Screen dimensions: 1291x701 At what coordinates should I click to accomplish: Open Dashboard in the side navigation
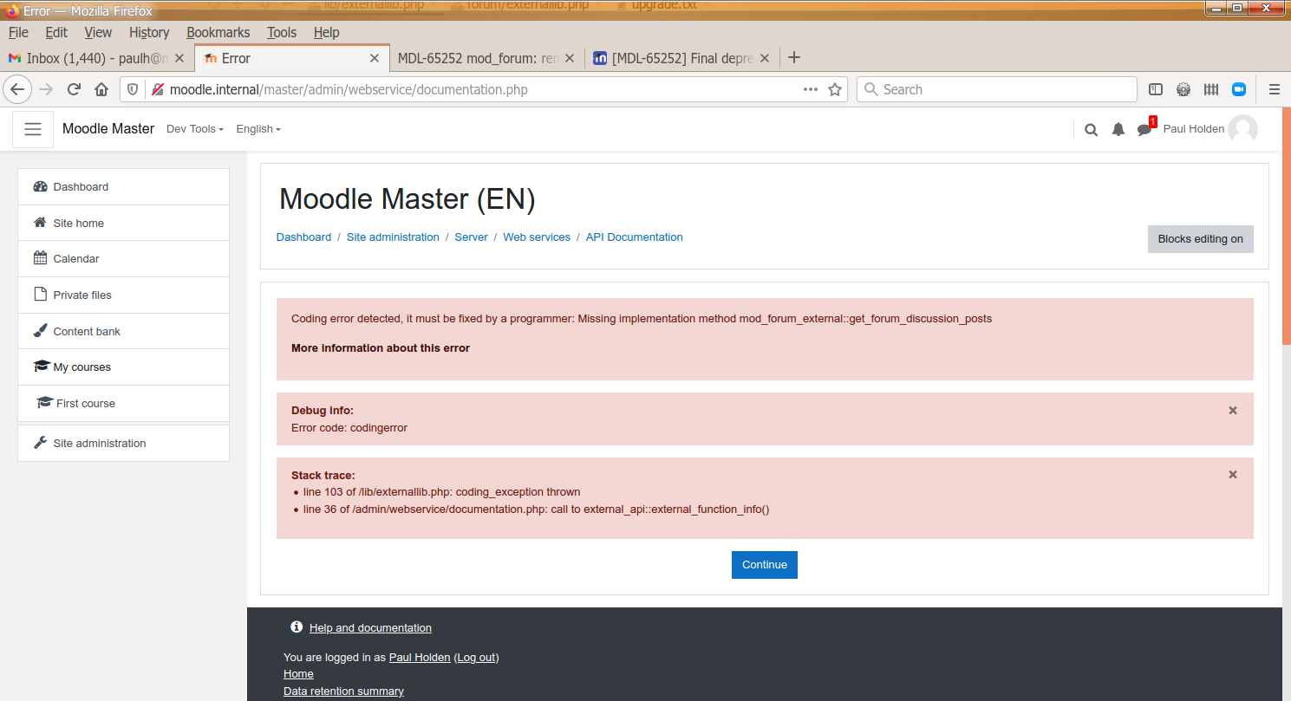coord(123,187)
